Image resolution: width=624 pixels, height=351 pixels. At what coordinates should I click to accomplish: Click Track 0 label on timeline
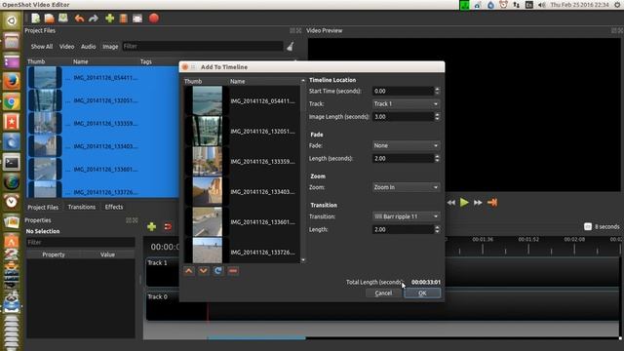(158, 296)
